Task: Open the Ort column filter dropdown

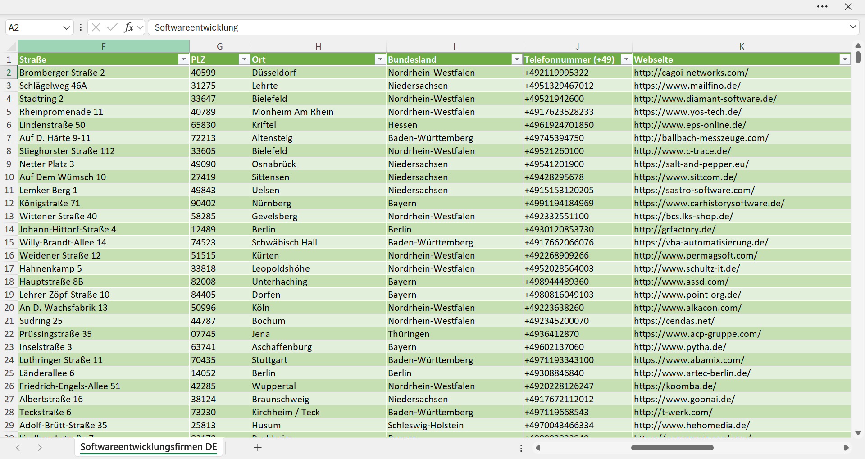Action: point(381,59)
